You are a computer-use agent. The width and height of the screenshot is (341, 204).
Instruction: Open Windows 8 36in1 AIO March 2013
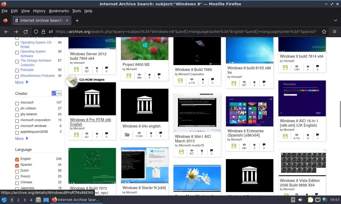pyautogui.click(x=193, y=139)
